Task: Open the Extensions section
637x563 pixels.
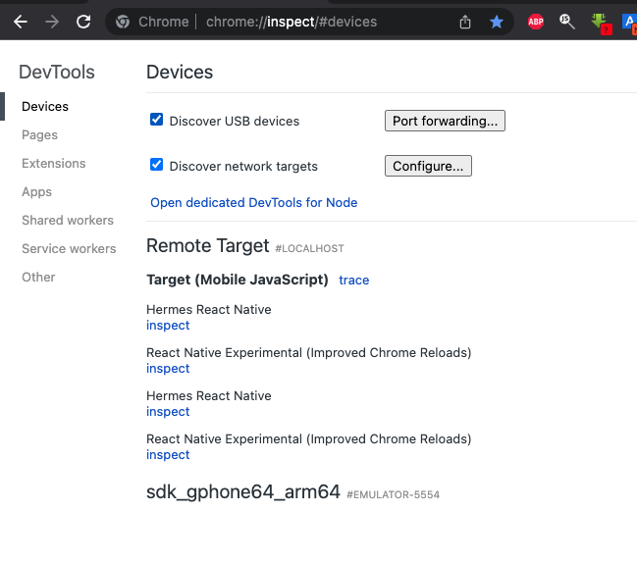Action: [54, 163]
